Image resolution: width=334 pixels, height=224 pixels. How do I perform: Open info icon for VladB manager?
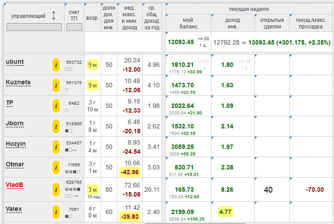pyautogui.click(x=56, y=190)
